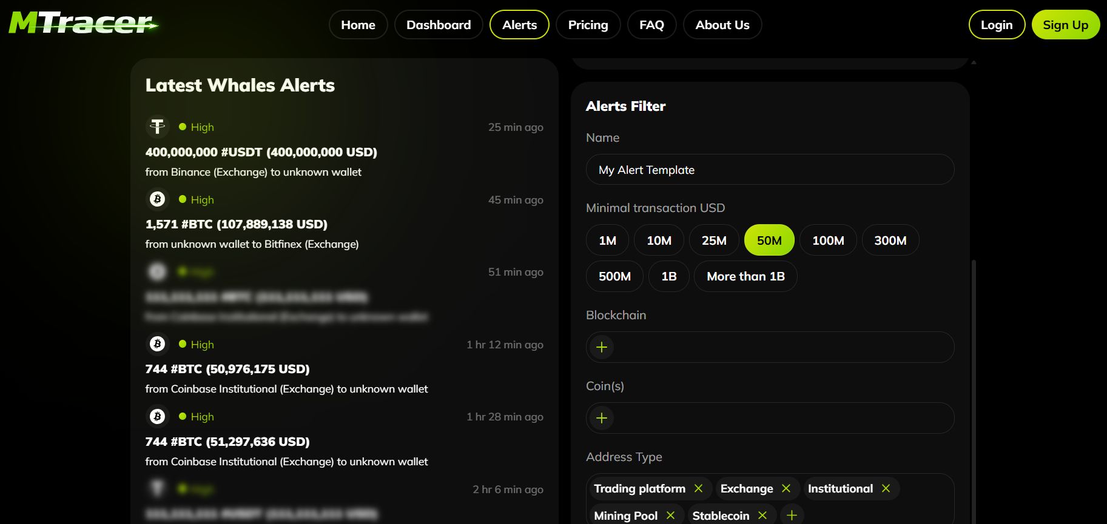Click the 400,000,000 #USDT alert title
The height and width of the screenshot is (524, 1107).
coord(261,152)
